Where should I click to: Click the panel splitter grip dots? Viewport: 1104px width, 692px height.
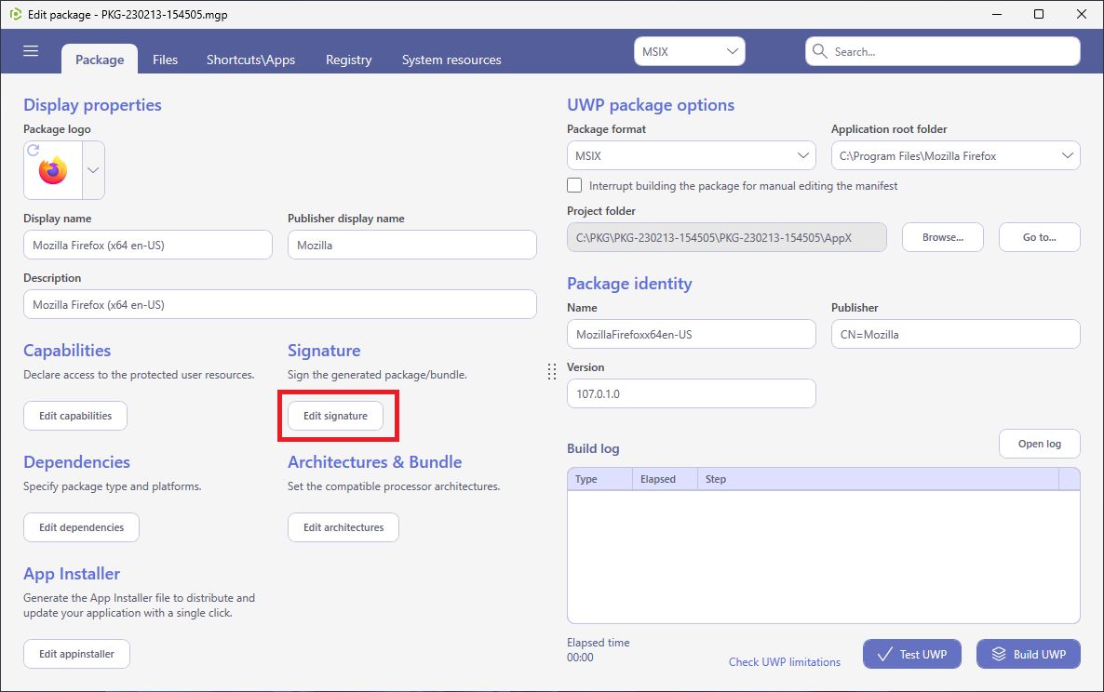(x=552, y=371)
